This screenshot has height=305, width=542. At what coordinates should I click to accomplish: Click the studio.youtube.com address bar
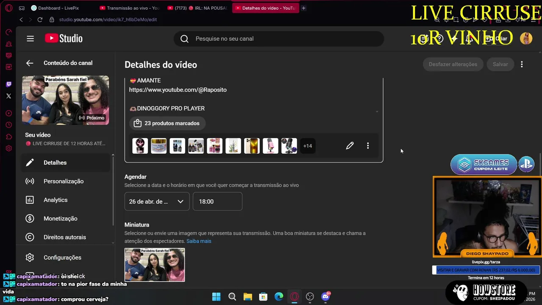108,19
